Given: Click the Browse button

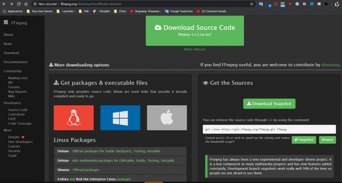Looking at the screenshot, I should pyautogui.click(x=327, y=140).
